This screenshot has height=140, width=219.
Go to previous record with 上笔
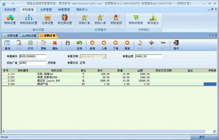tap(104, 45)
